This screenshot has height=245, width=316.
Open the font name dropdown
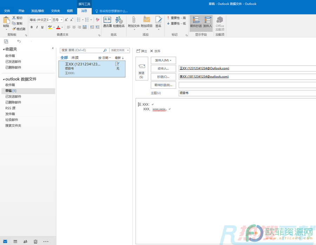click(50, 20)
